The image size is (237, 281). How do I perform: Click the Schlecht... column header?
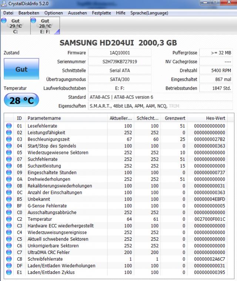click(147, 118)
